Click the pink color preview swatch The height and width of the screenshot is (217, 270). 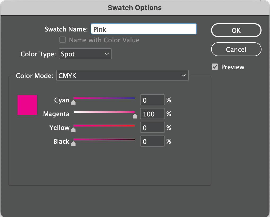[27, 105]
